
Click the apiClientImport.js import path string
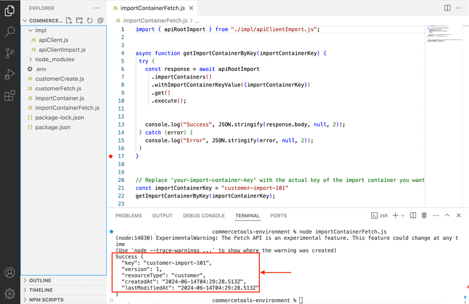[x=274, y=29]
